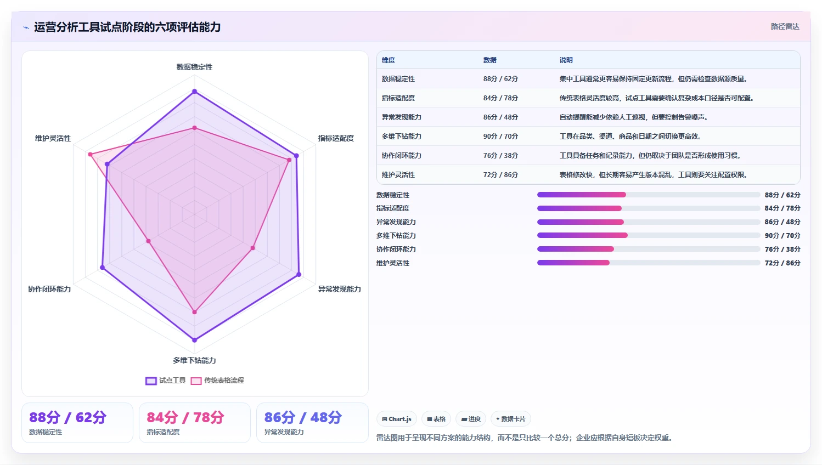The height and width of the screenshot is (465, 822).
Task: Click the purple 试点工具 legend swatch
Action: (x=151, y=381)
